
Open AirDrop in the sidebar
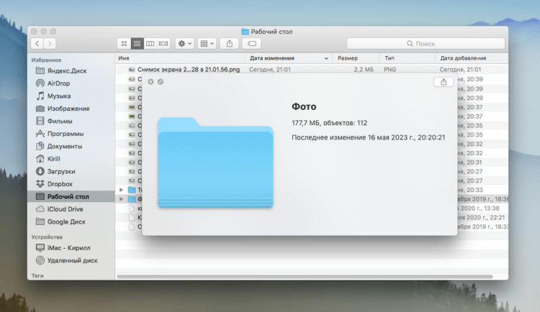click(x=58, y=83)
